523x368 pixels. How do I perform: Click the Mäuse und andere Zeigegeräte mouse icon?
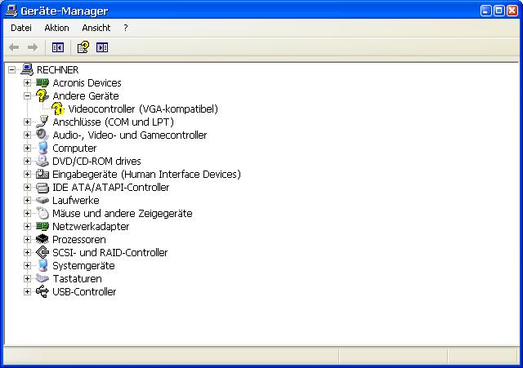[42, 213]
